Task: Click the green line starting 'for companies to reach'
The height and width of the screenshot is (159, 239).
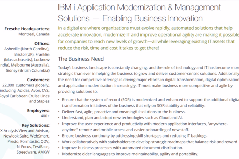Action: coord(146,41)
